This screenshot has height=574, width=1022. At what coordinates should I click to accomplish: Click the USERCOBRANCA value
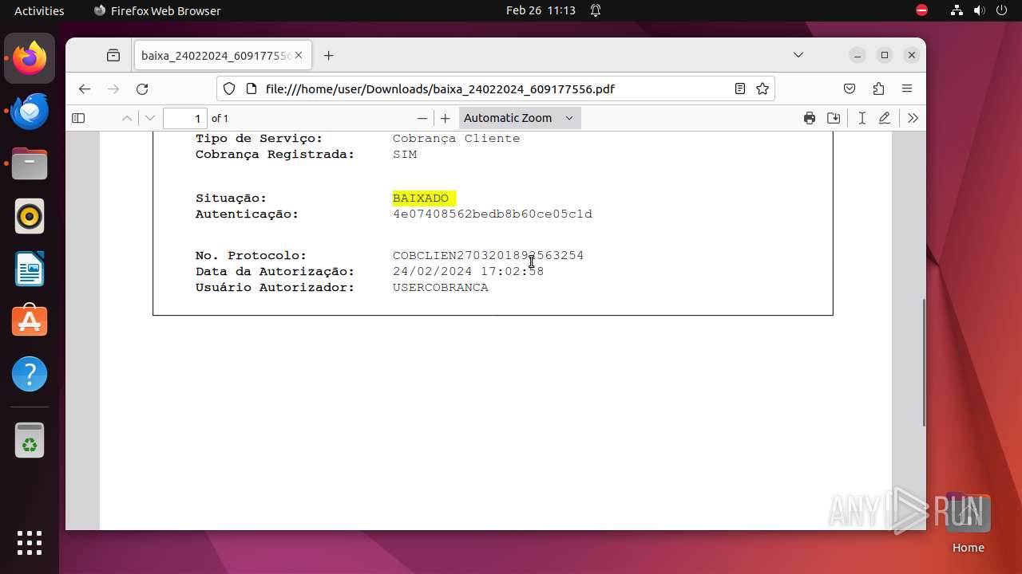coord(441,287)
